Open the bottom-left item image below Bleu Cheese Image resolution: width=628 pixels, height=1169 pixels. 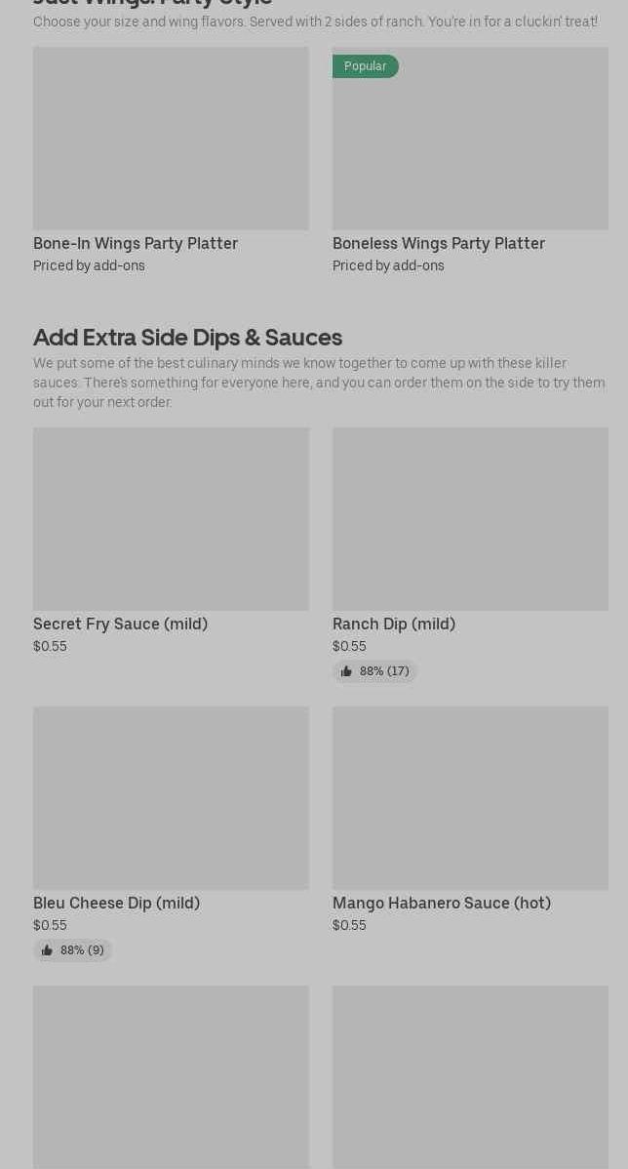[171, 1076]
